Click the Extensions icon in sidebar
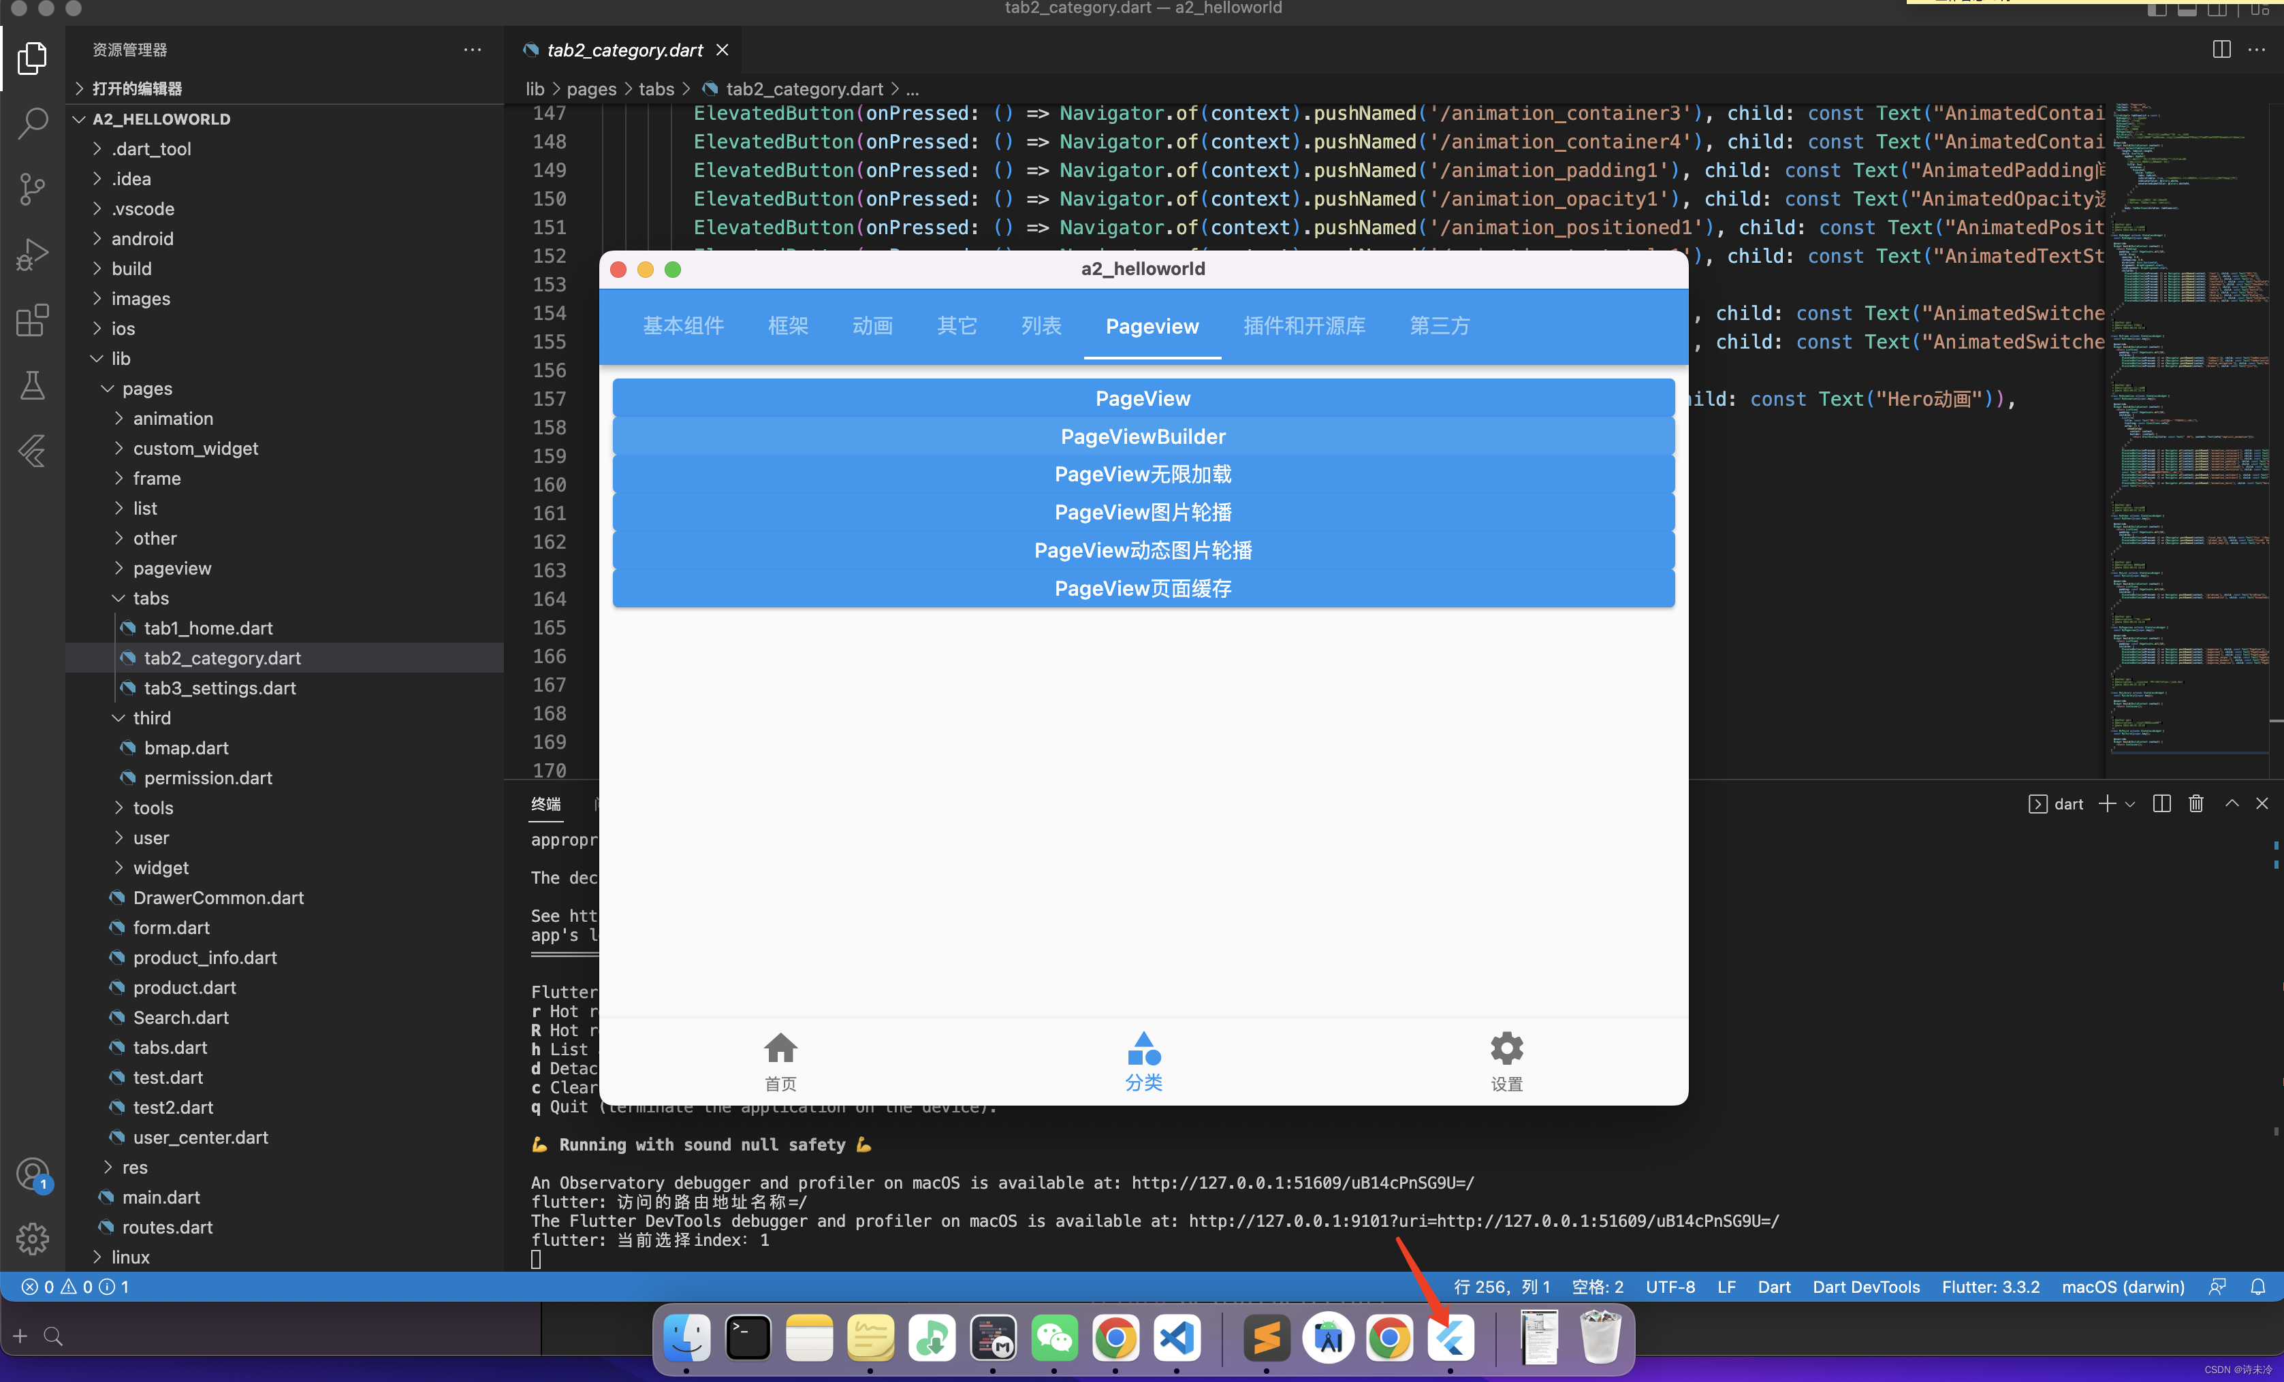Viewport: 2284px width, 1382px height. tap(36, 320)
